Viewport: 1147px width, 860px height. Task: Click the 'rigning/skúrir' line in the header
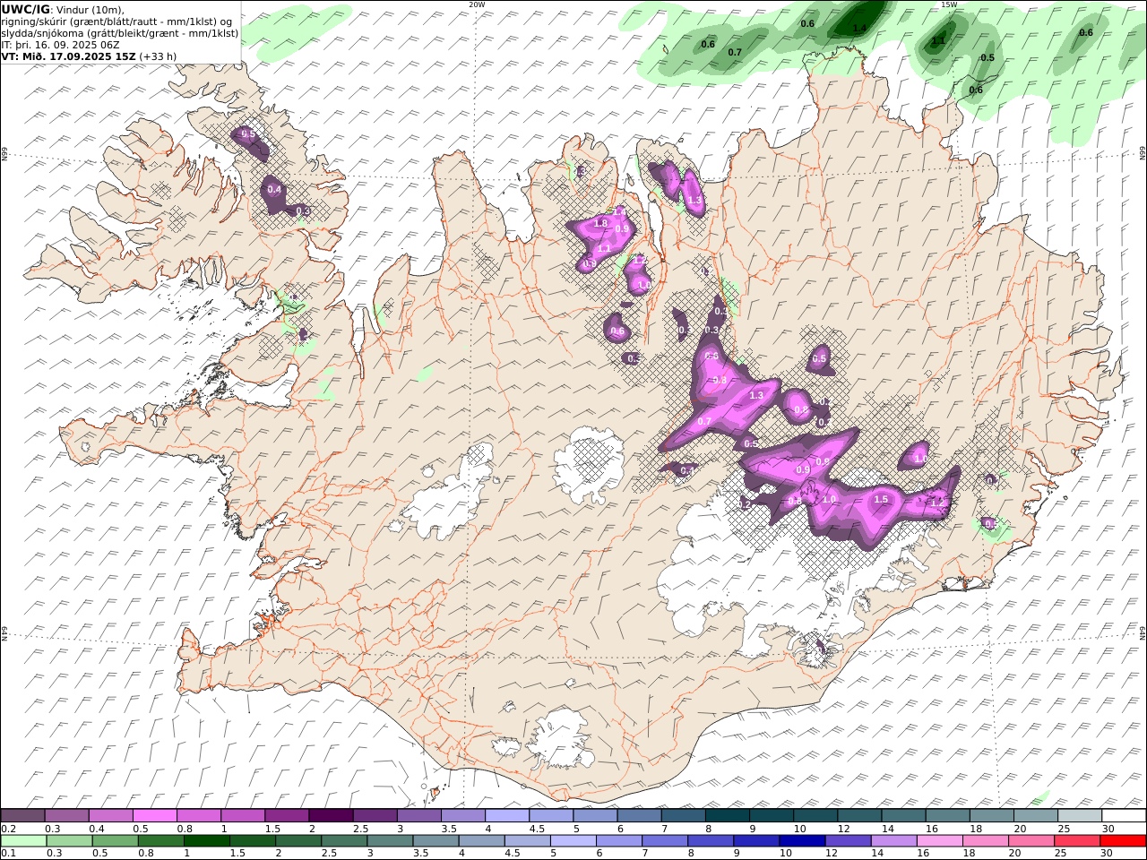(x=117, y=21)
